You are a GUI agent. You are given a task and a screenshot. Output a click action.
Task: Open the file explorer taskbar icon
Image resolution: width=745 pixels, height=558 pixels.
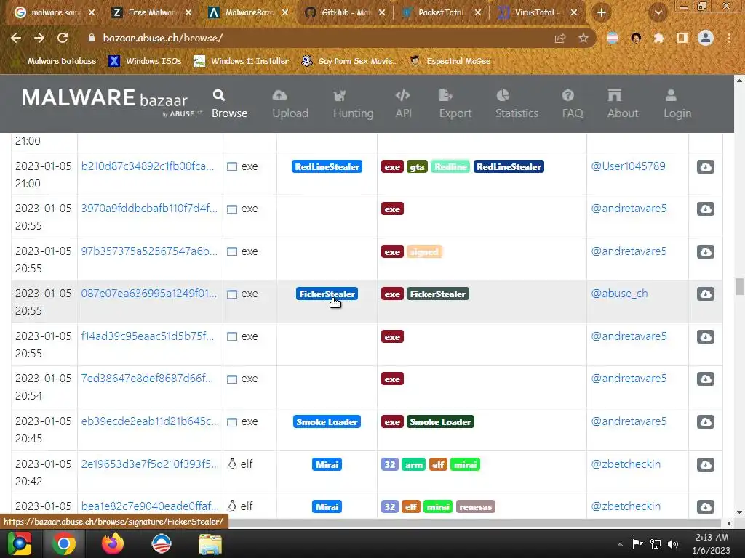210,543
